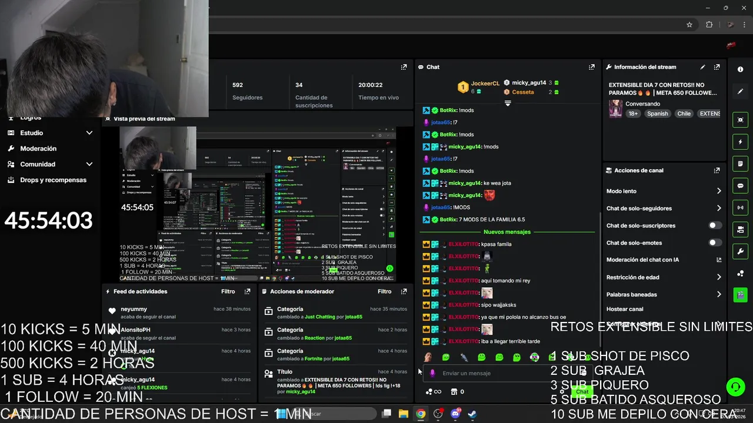The width and height of the screenshot is (753, 423).
Task: Open Filtro in Feed de actividades
Action: [x=228, y=291]
